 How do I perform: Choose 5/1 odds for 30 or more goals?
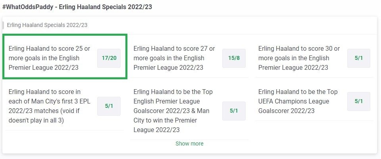coord(358,58)
